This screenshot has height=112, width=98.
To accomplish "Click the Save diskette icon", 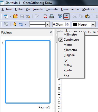I will click(22, 16).
